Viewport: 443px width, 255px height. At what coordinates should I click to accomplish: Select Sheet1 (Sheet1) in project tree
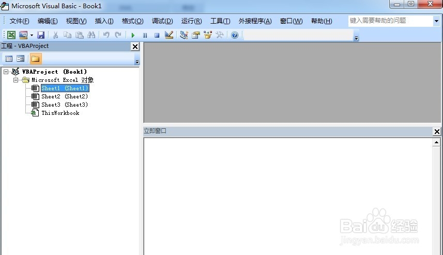[65, 88]
